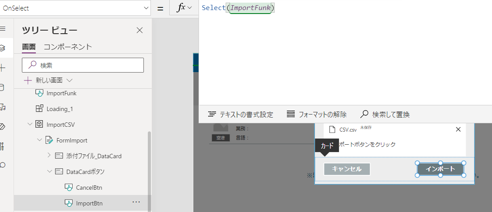Click the CSV.csv file name

pyautogui.click(x=348, y=129)
